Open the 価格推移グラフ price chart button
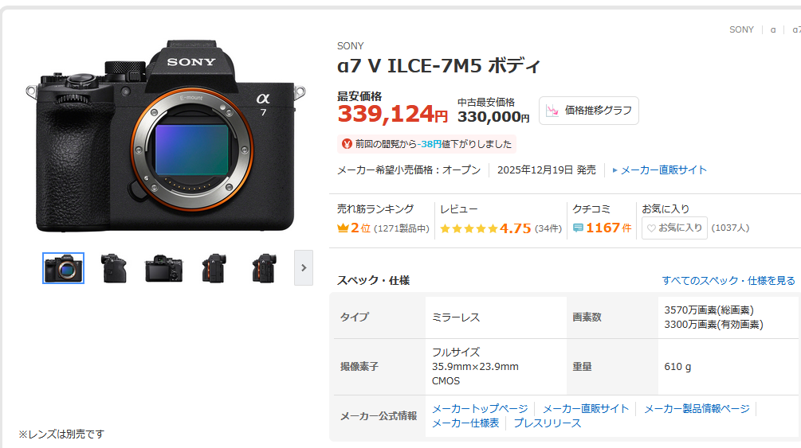Screen dimensions: 801x448 (x=588, y=111)
